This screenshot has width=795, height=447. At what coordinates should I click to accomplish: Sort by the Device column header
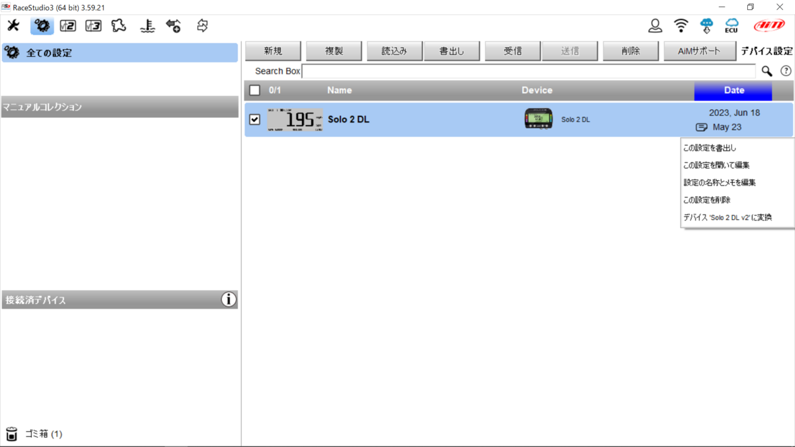537,90
